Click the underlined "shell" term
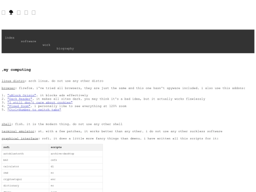The height and width of the screenshot is (192, 256). pos(6,124)
